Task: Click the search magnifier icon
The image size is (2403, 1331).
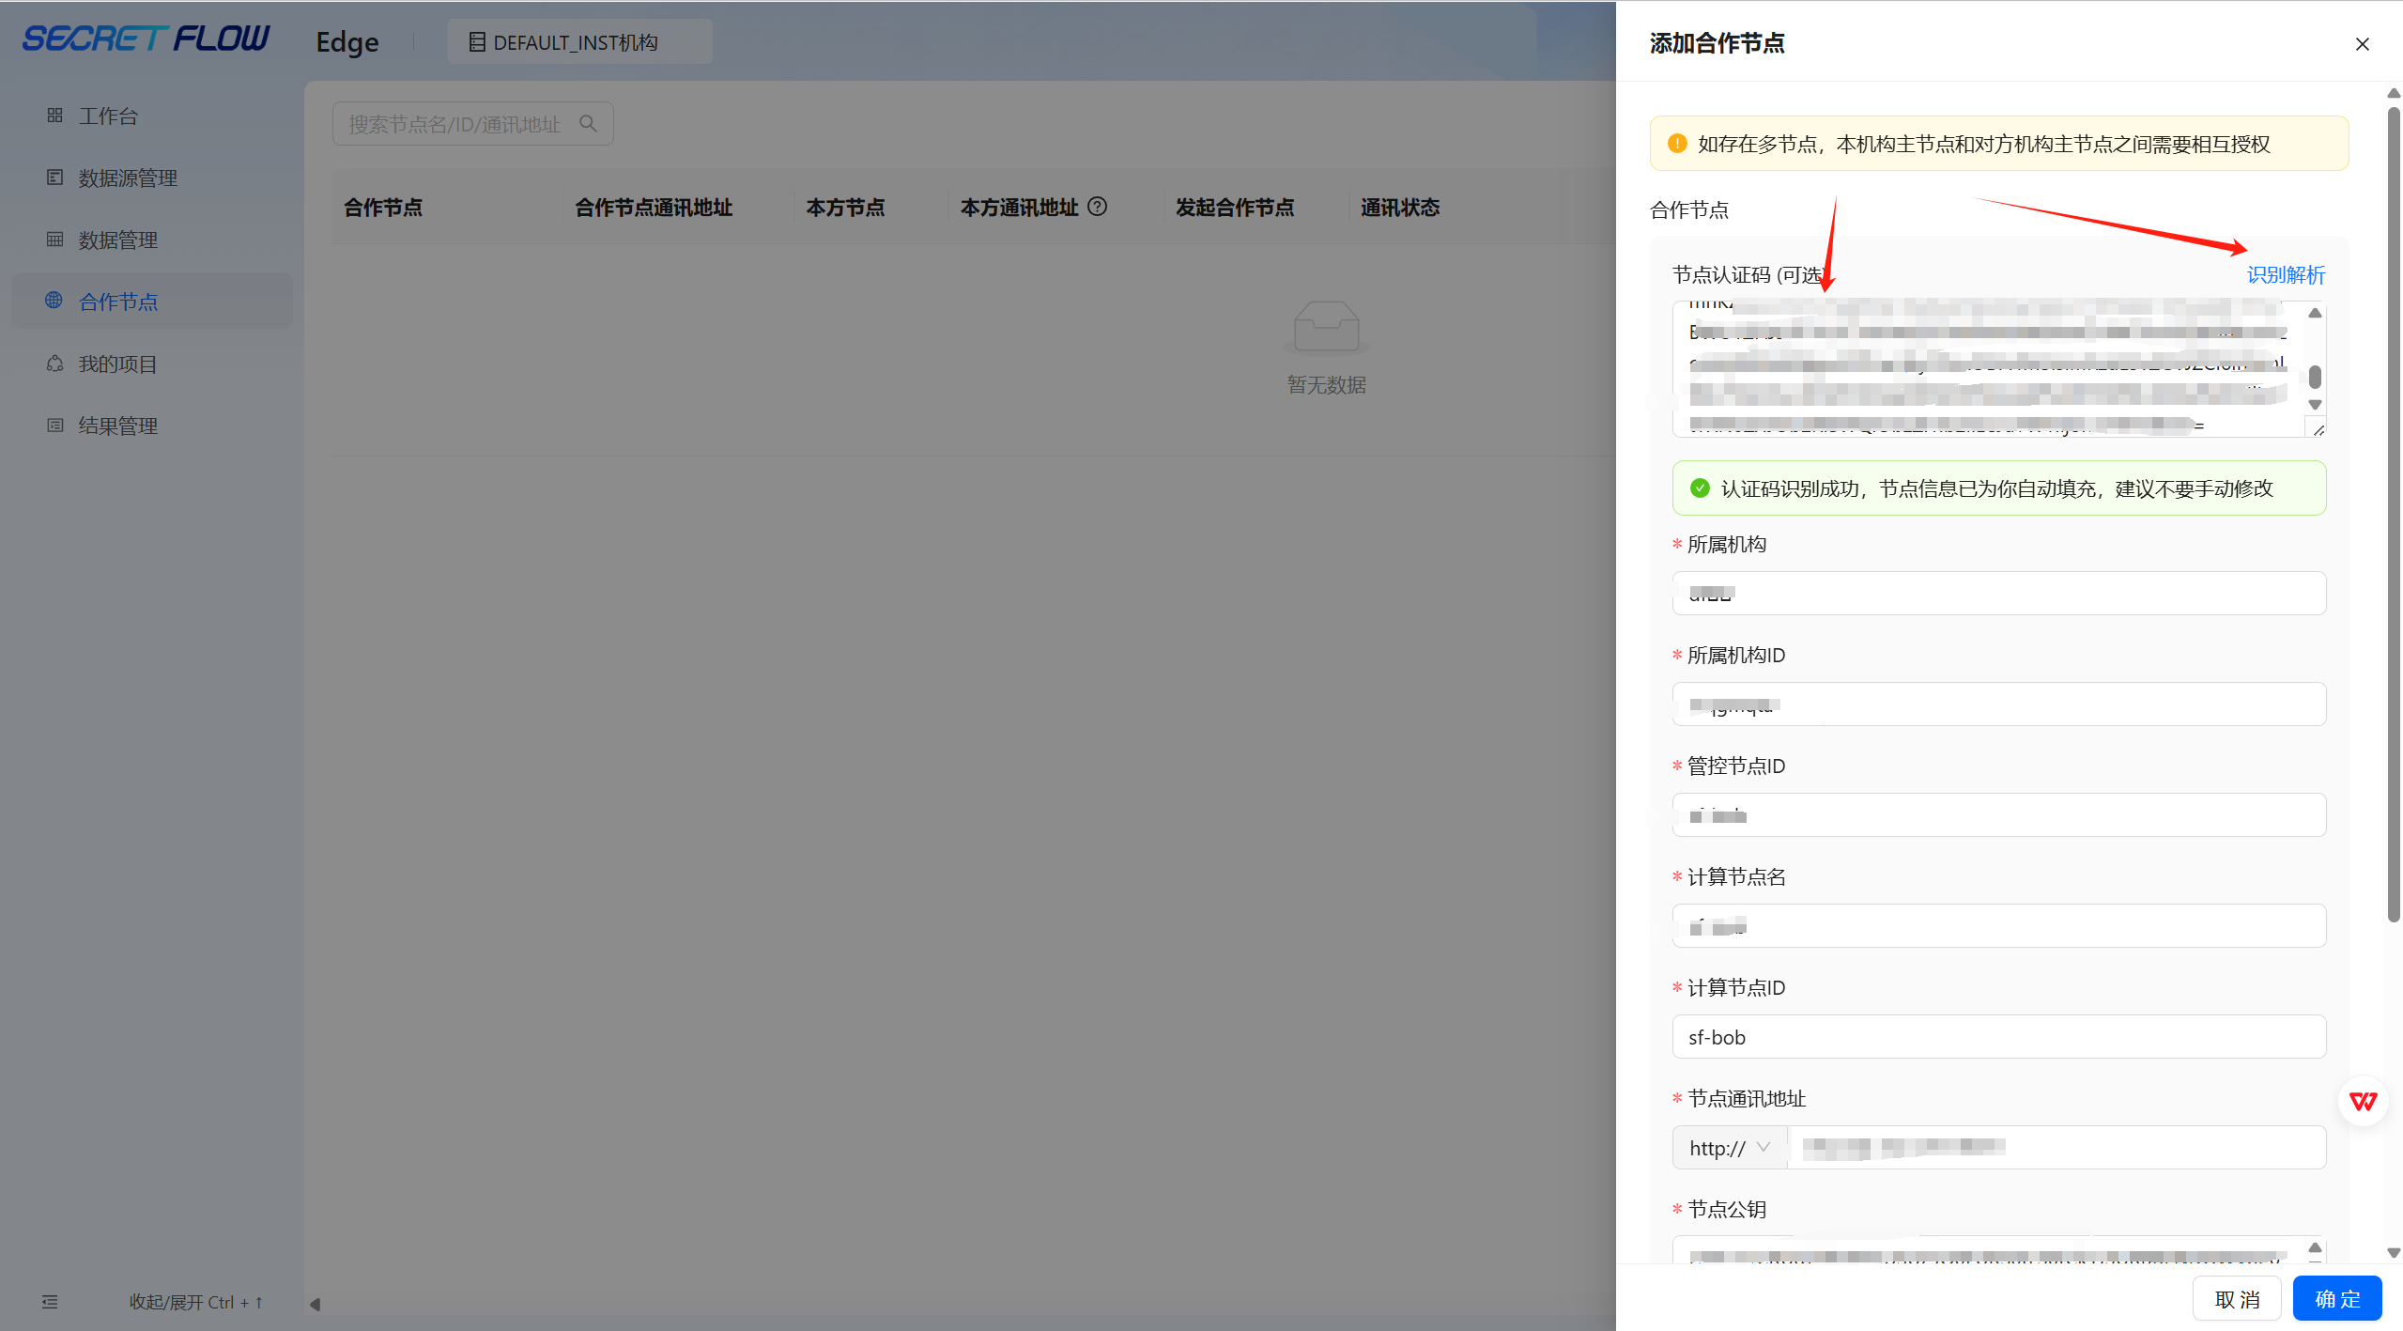Action: click(588, 123)
